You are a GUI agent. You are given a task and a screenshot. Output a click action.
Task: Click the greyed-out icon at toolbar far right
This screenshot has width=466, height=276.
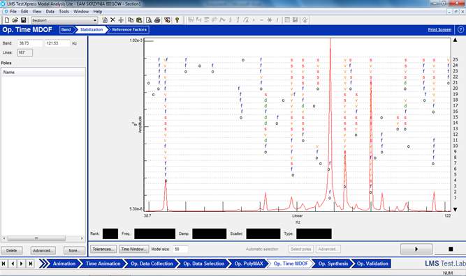(305, 20)
